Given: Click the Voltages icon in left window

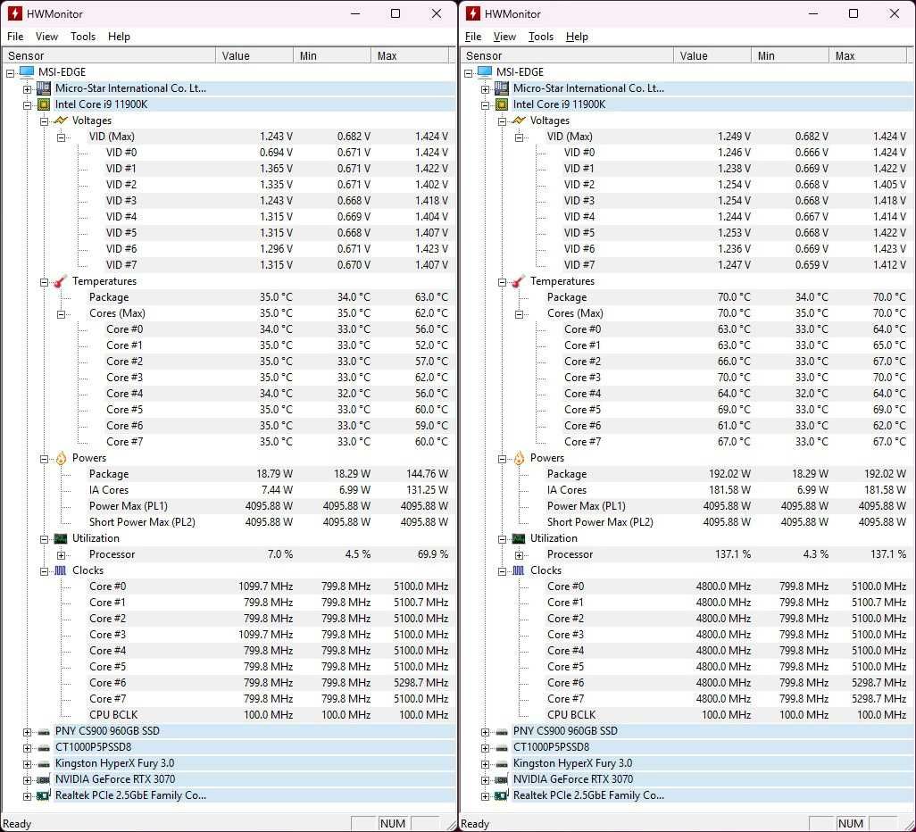Looking at the screenshot, I should (x=61, y=121).
